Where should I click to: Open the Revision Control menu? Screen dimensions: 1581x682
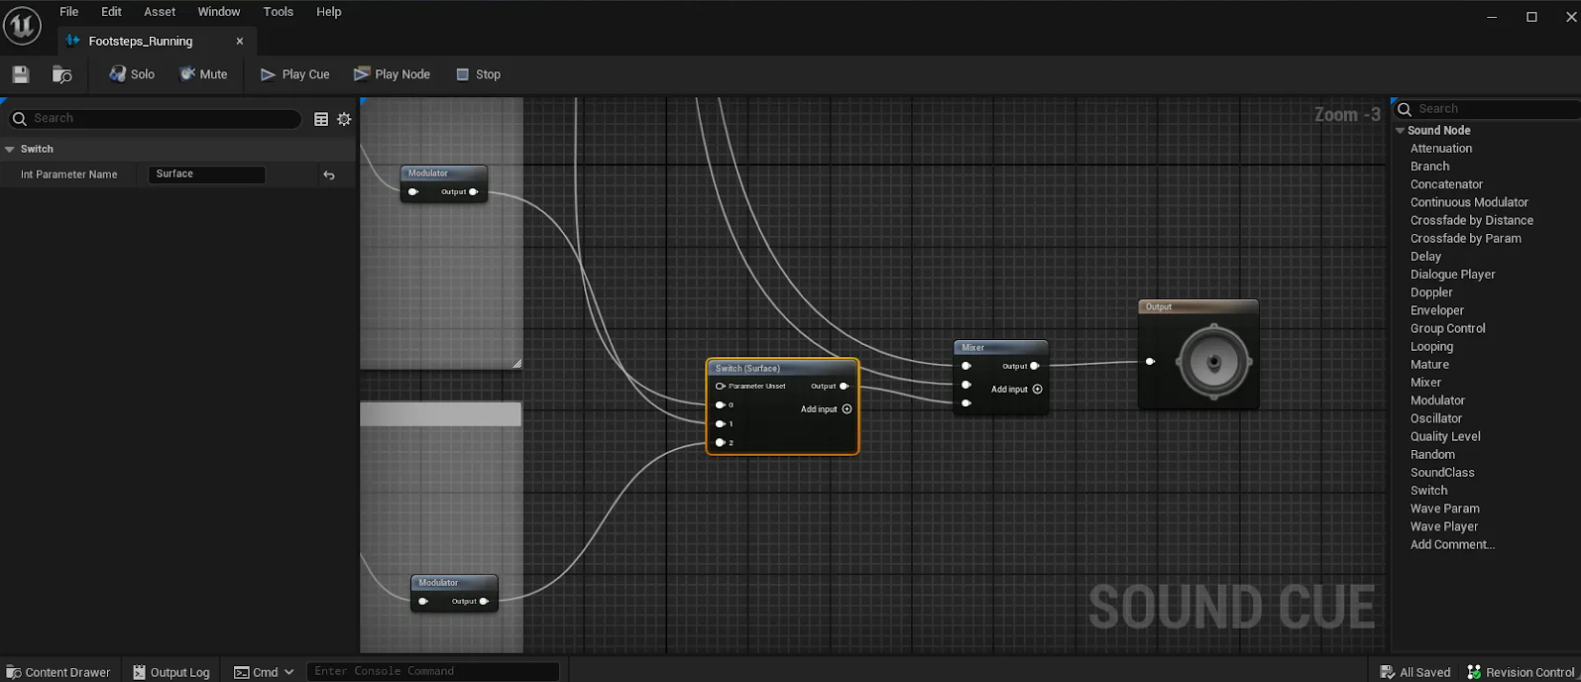click(x=1521, y=672)
